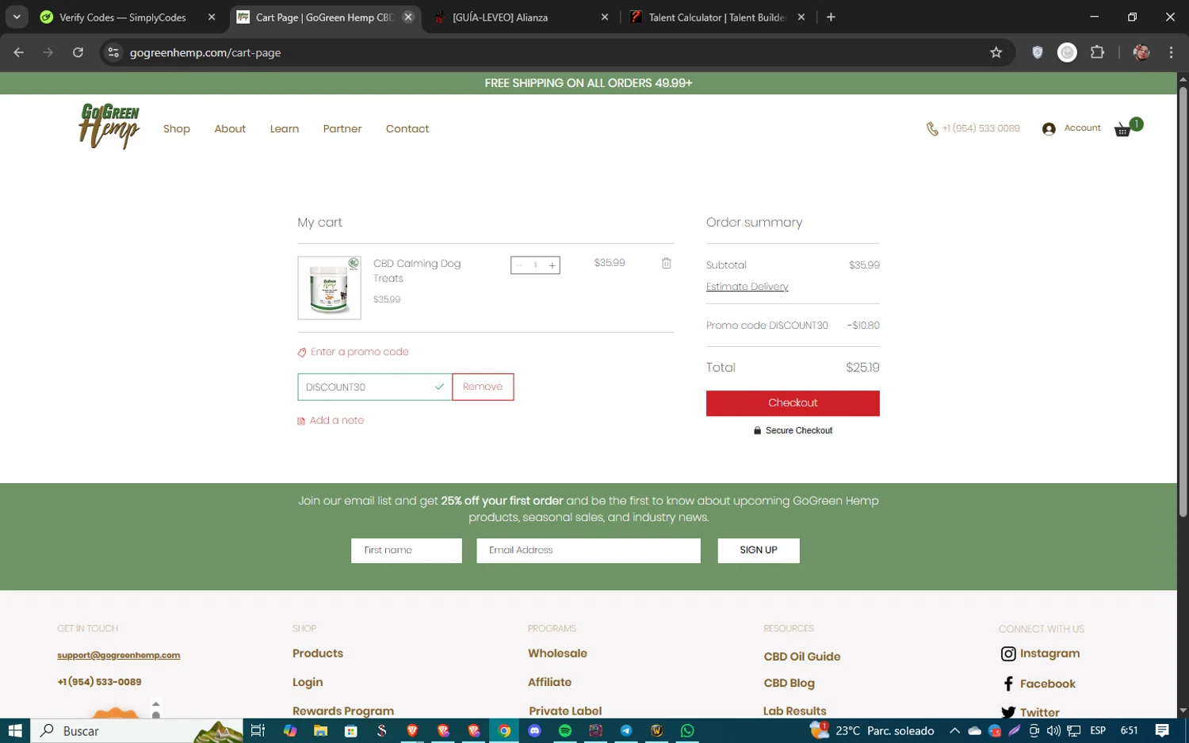This screenshot has height=743, width=1189.
Task: Open Telegram from the taskbar
Action: (x=626, y=730)
